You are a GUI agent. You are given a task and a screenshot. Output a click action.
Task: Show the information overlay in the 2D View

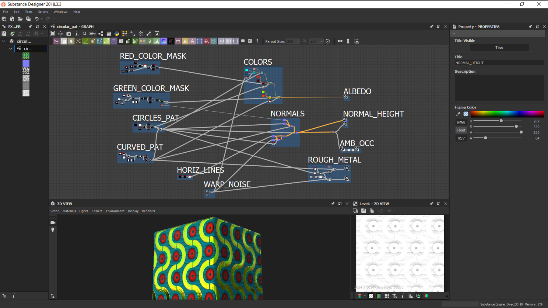(402, 296)
